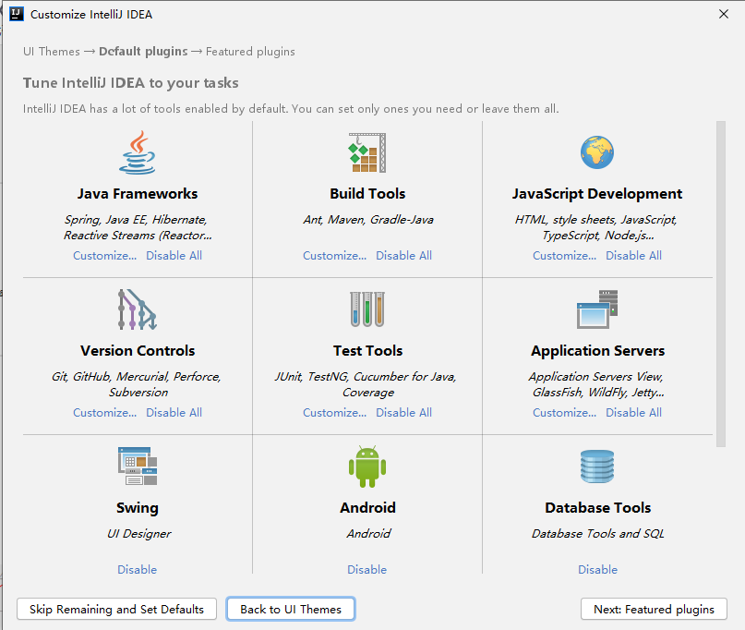The height and width of the screenshot is (630, 745).
Task: Click Skip Remaining and Set Defaults button
Action: (x=116, y=609)
